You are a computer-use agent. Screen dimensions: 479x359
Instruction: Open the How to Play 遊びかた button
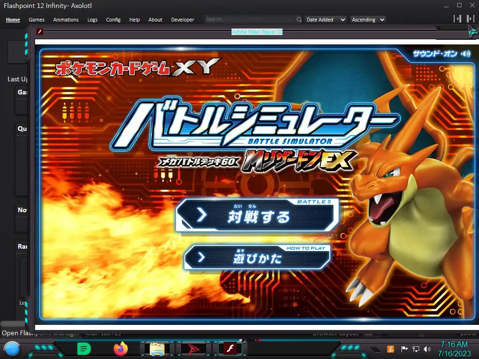(x=258, y=258)
